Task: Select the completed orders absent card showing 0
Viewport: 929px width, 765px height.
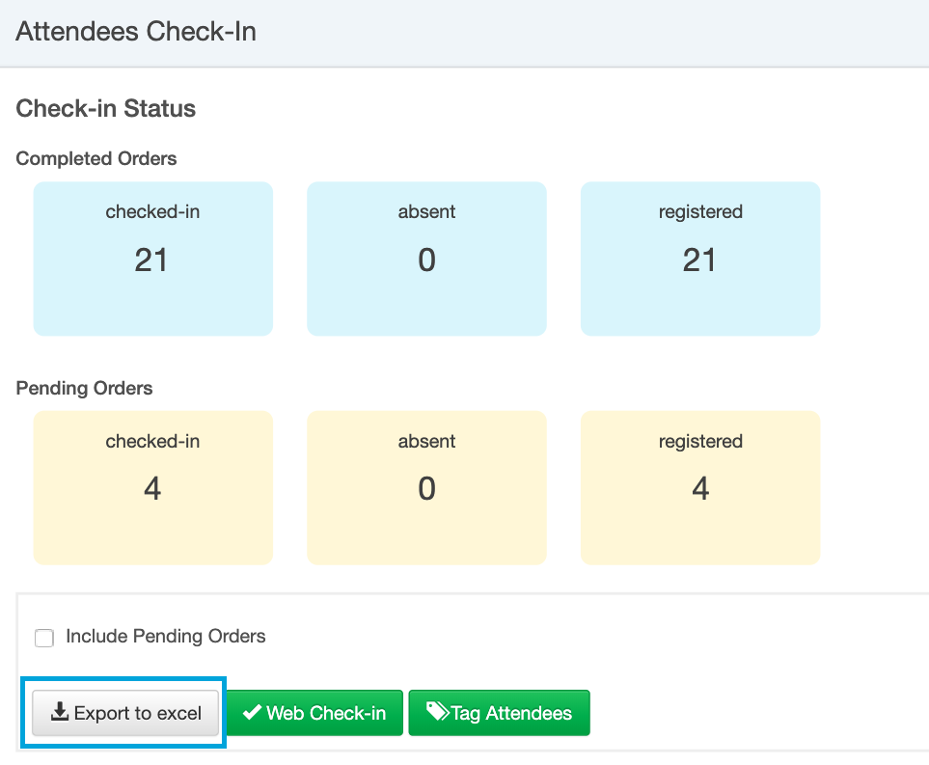Action: (x=426, y=259)
